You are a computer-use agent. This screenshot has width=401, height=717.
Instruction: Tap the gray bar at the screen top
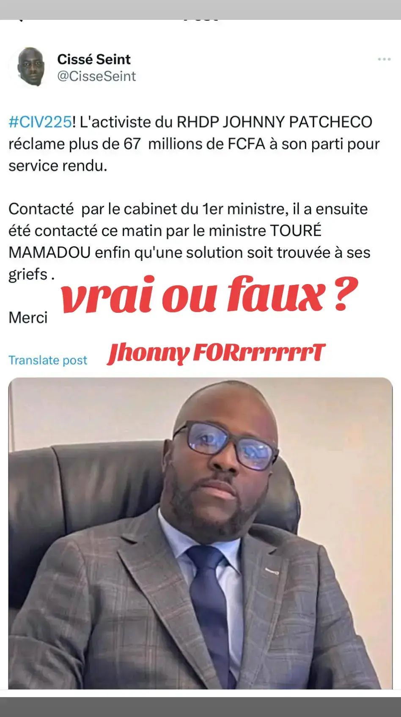[x=200, y=9]
